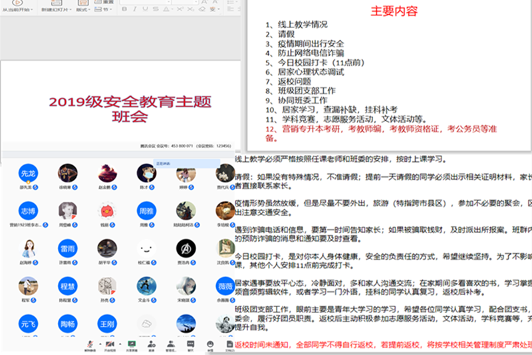Click the emoji reactions icon

click(x=210, y=344)
